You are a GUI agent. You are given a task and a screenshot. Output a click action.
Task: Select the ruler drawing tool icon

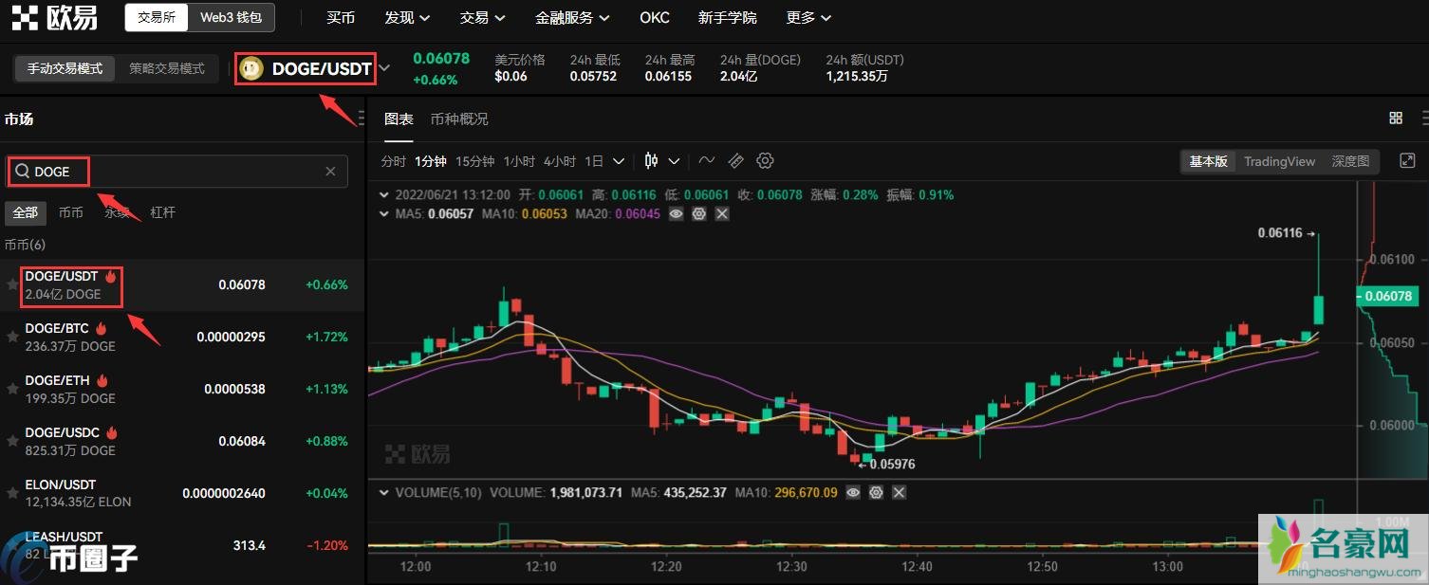click(736, 161)
